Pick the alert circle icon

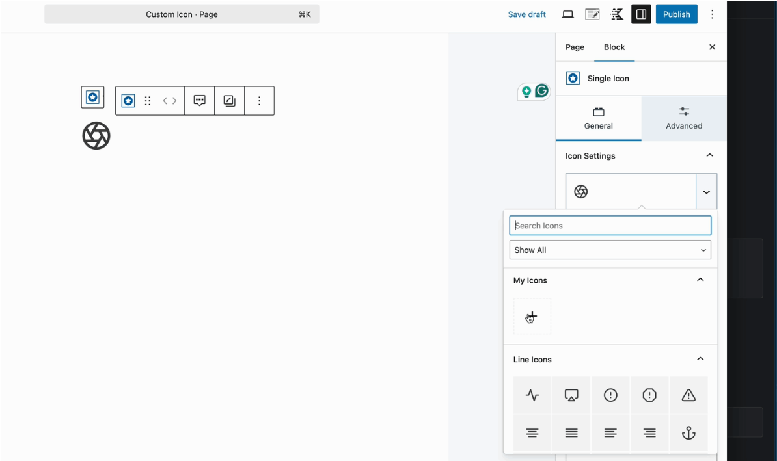coord(610,395)
